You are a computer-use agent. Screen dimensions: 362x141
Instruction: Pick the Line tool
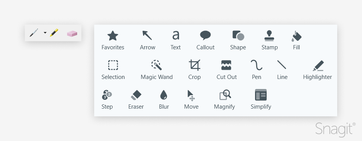(282, 70)
